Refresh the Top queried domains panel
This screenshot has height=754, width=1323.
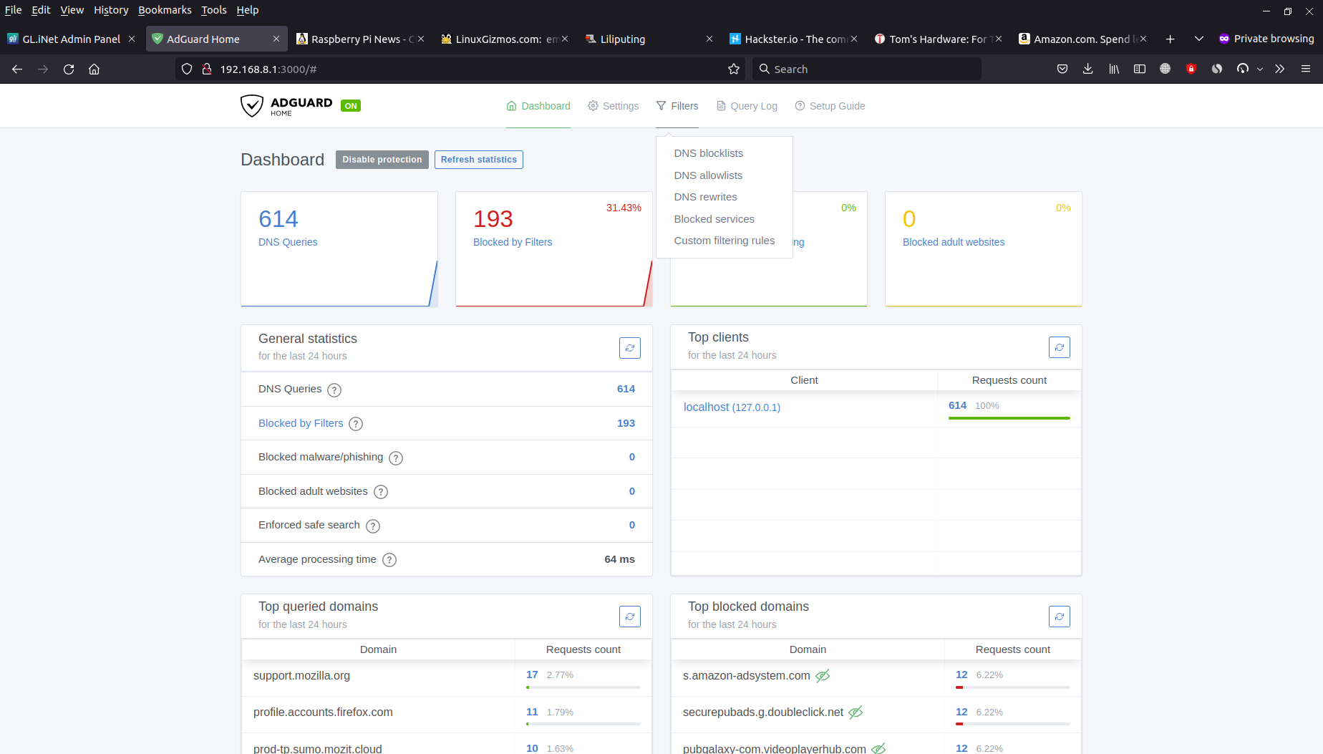(629, 617)
